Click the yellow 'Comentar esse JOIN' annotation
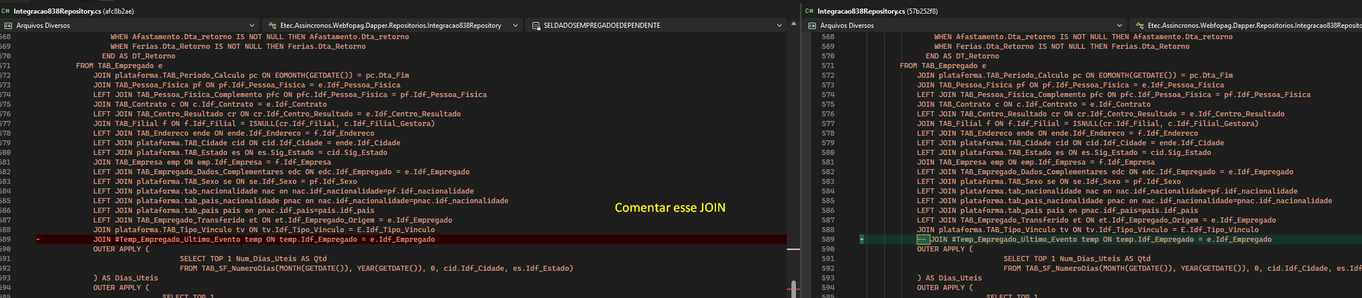This screenshot has height=298, width=1362. pyautogui.click(x=670, y=208)
